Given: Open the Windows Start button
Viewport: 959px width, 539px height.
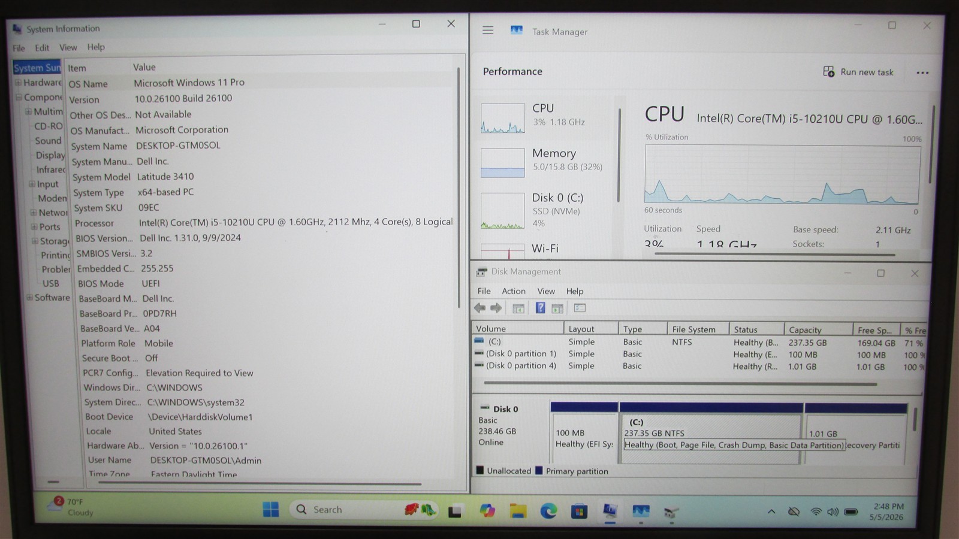Looking at the screenshot, I should click(270, 510).
